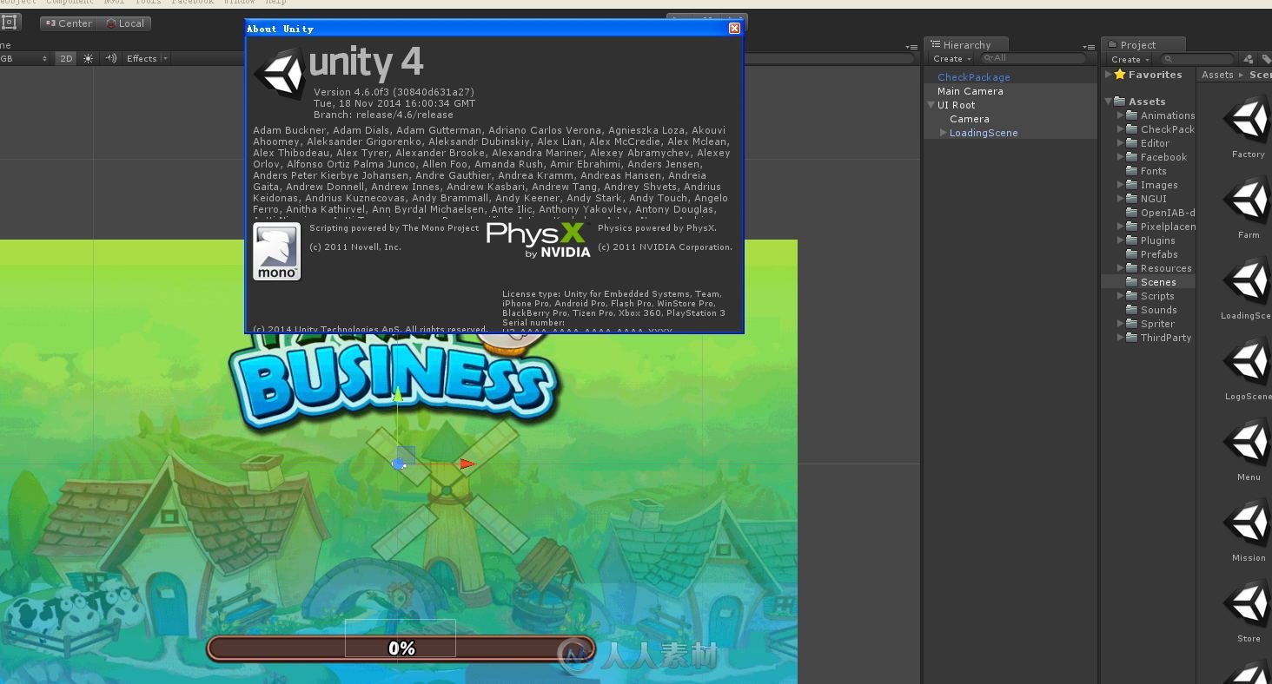Open the Effects dropdown arrow
This screenshot has width=1272, height=684.
coord(165,58)
